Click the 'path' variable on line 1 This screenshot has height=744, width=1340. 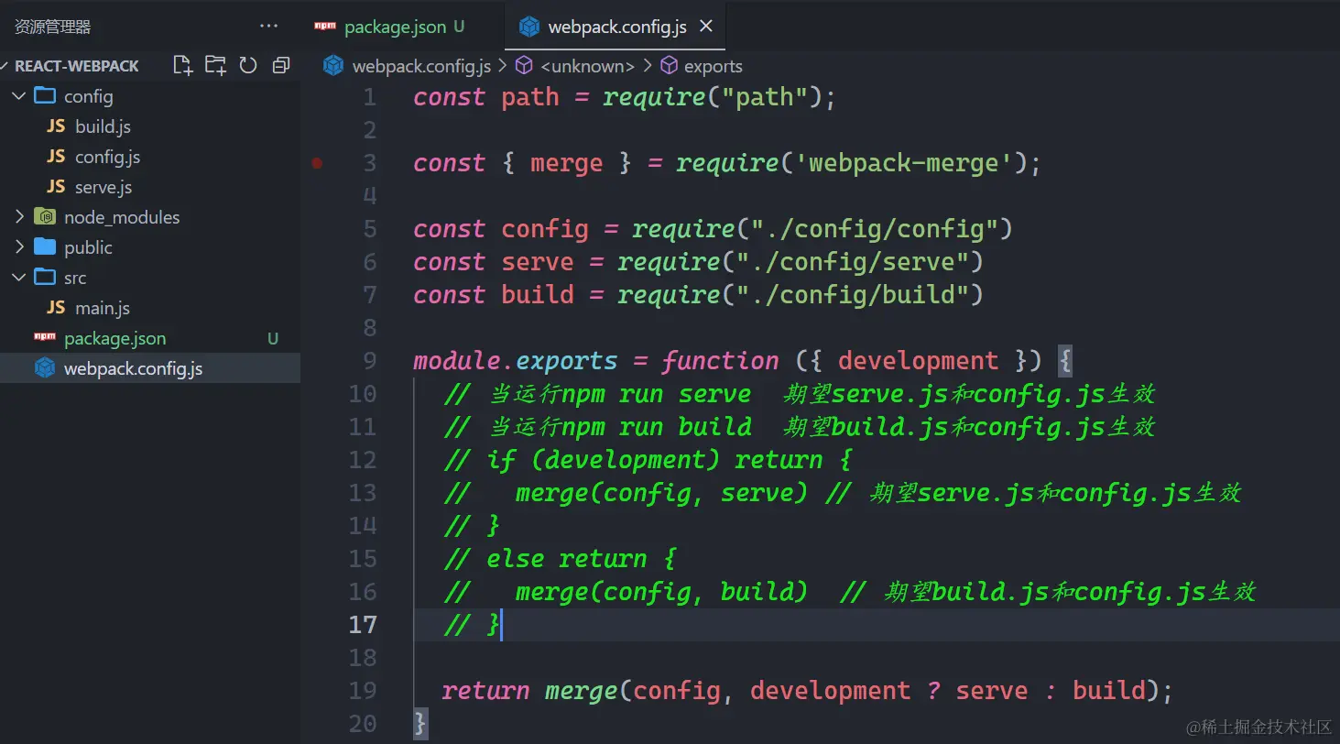coord(530,97)
